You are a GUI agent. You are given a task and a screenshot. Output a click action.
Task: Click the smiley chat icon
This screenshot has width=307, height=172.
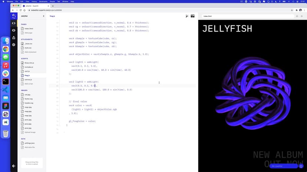[301, 166]
